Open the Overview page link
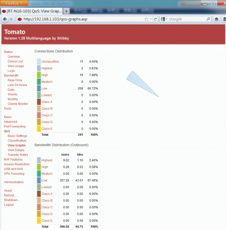The height and width of the screenshot is (230, 226). pyautogui.click(x=14, y=57)
